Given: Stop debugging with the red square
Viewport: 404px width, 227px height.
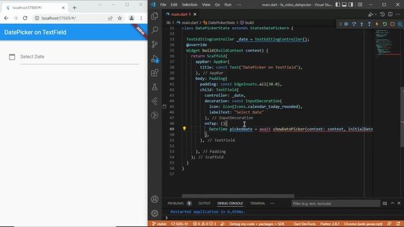Looking at the screenshot, I should pos(393,24).
